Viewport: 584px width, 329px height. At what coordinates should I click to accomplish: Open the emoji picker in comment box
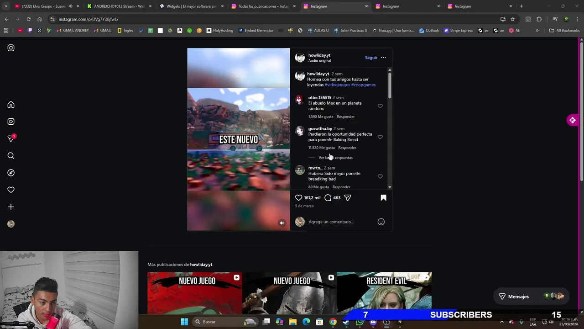click(x=381, y=222)
